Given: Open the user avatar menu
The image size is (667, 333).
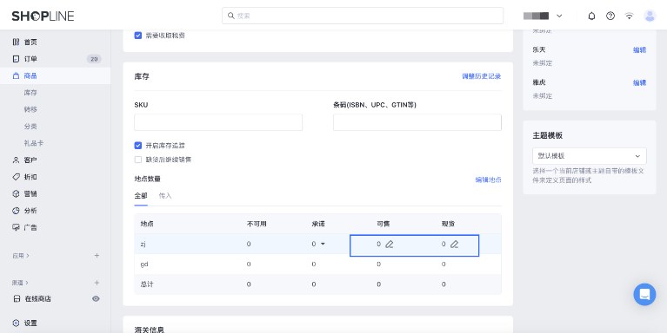Looking at the screenshot, I should (650, 16).
